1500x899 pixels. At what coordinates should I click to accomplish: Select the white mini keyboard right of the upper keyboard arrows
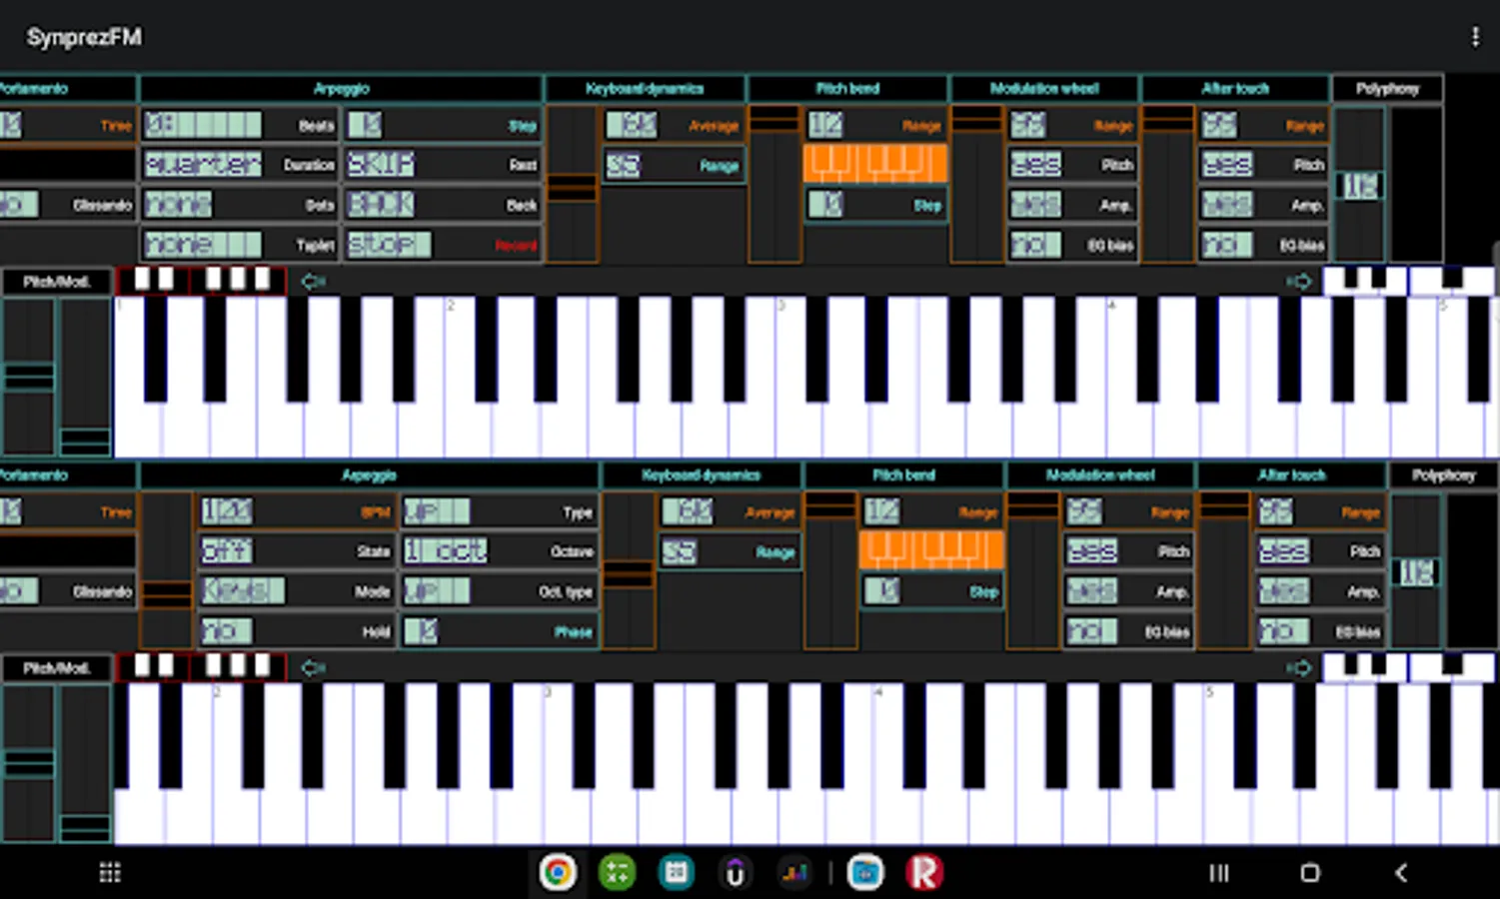click(1409, 281)
